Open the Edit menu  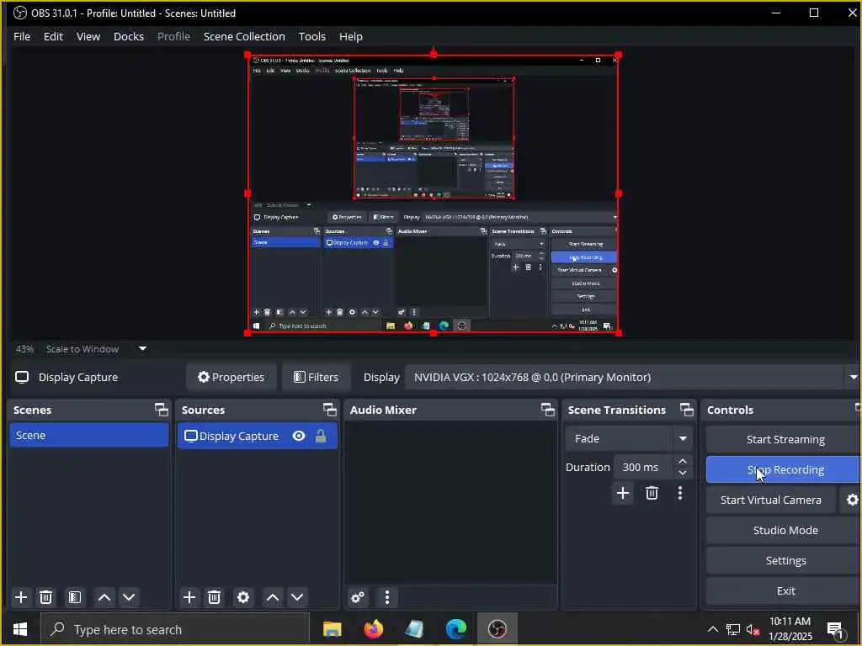53,36
